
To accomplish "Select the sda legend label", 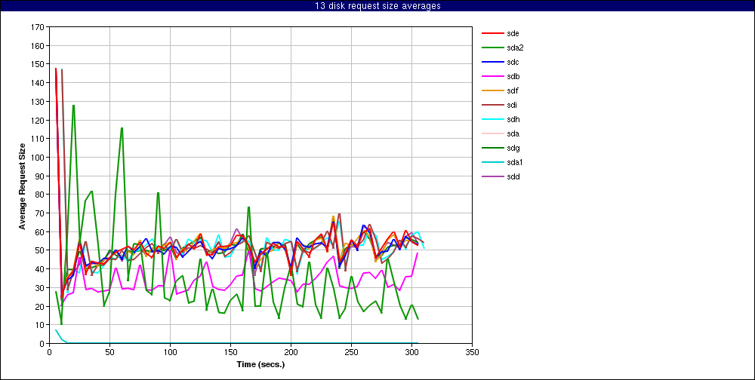I will pos(513,133).
